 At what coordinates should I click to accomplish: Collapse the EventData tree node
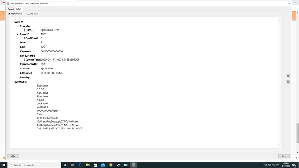click(12, 82)
